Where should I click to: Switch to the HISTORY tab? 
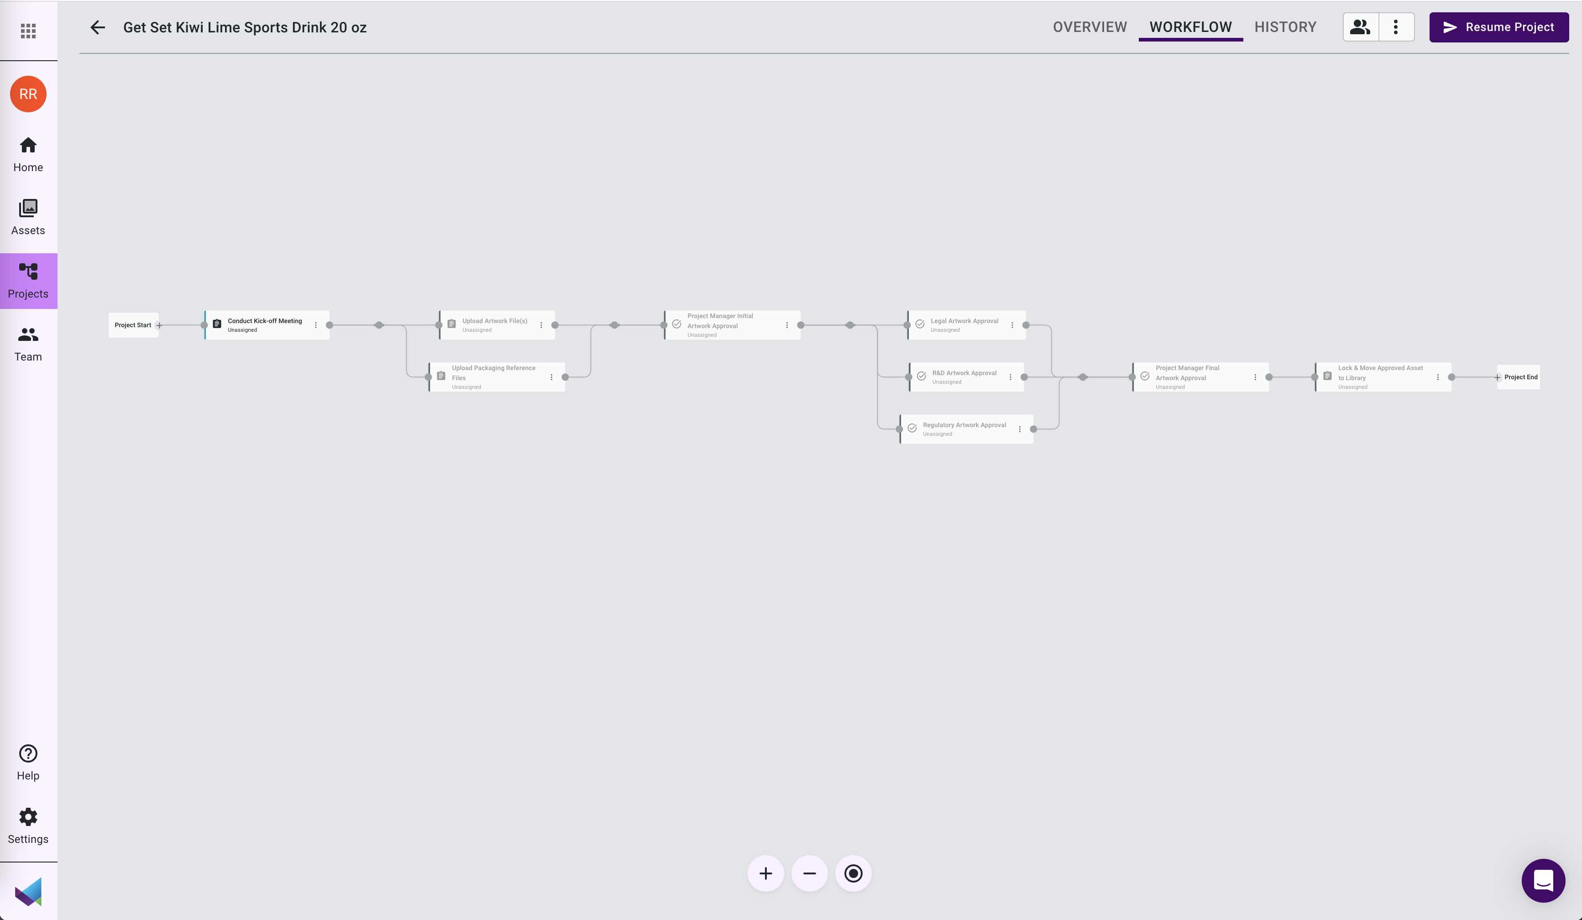[1285, 27]
